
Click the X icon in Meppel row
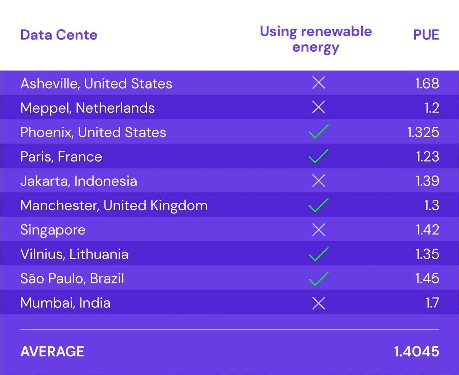[318, 107]
